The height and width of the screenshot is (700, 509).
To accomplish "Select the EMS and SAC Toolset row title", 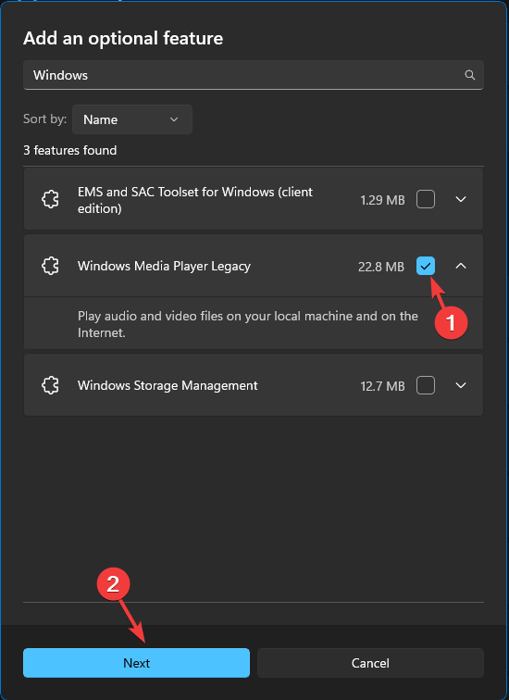I will click(195, 200).
